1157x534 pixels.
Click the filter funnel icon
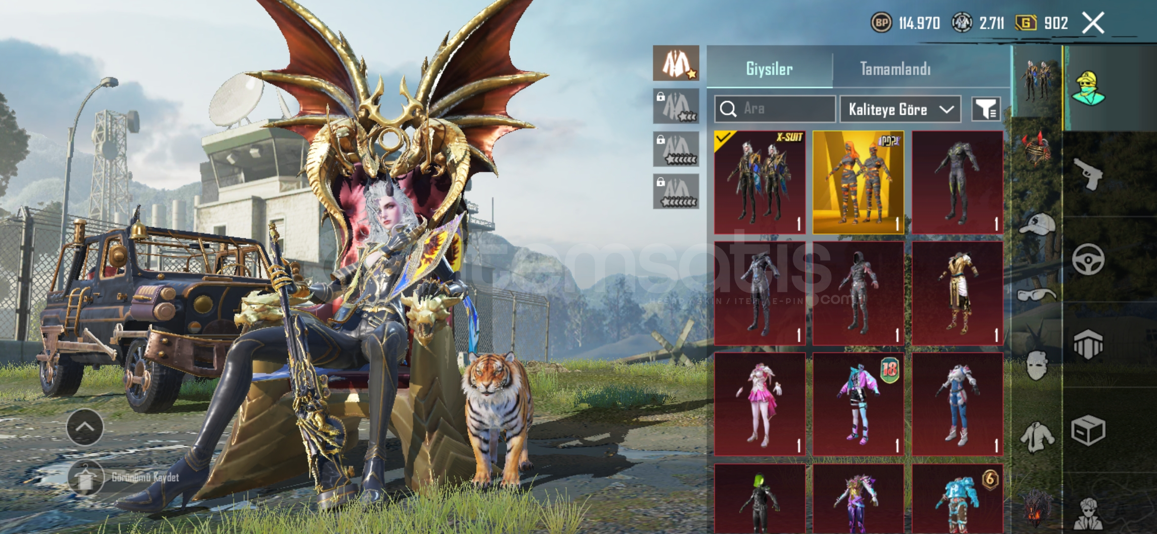click(986, 109)
